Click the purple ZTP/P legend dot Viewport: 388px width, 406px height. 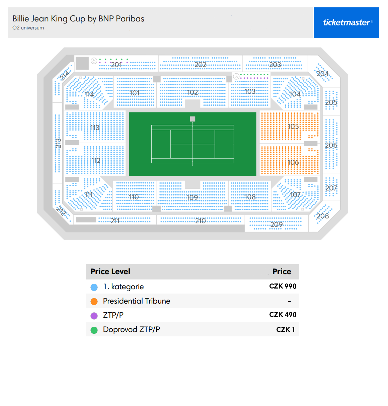click(94, 316)
